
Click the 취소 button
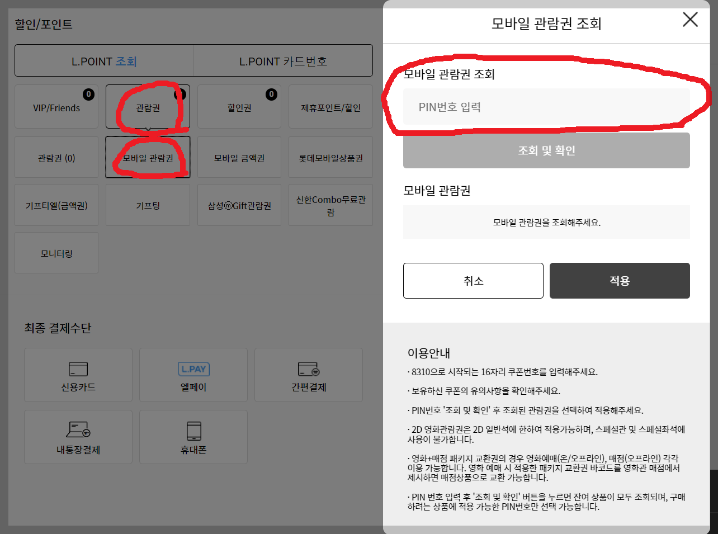473,281
